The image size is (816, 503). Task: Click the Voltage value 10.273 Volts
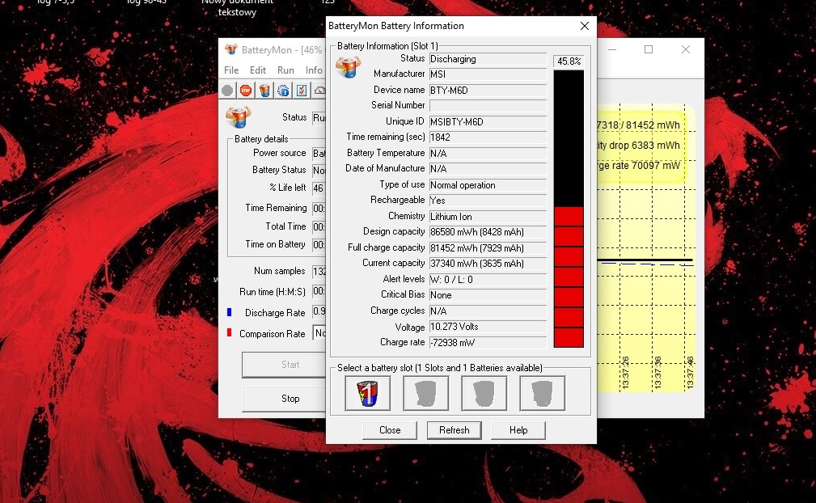click(488, 327)
